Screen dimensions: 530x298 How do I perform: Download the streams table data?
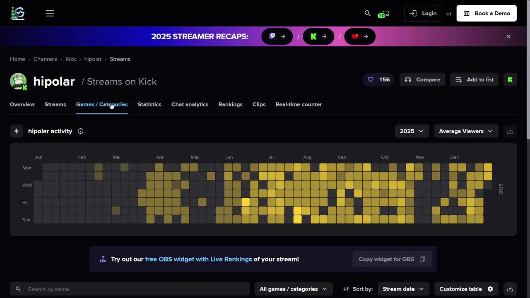coord(510,289)
